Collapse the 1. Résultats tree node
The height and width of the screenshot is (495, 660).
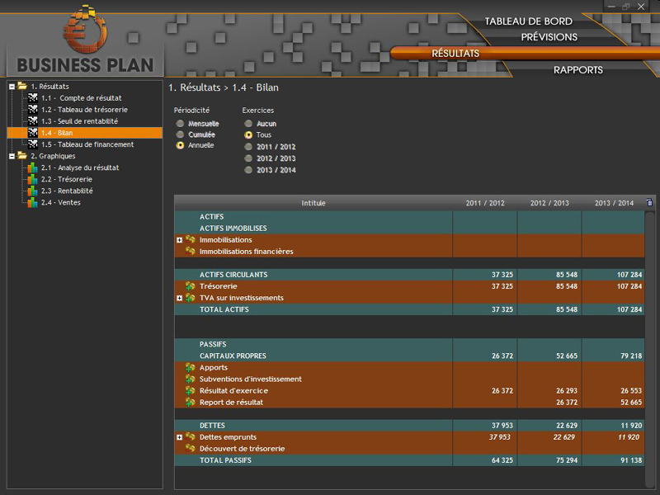coord(12,87)
